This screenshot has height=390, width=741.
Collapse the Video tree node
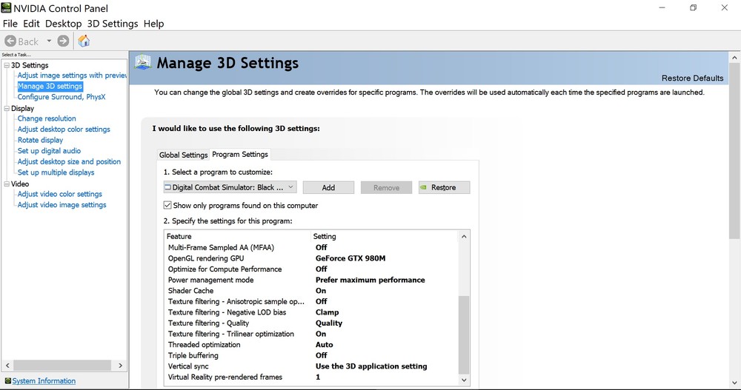[x=7, y=184]
